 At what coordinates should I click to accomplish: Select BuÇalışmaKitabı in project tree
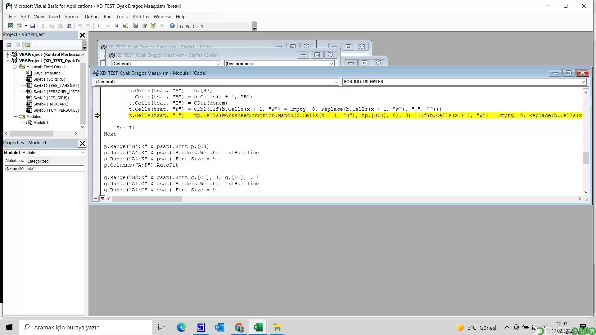point(47,73)
